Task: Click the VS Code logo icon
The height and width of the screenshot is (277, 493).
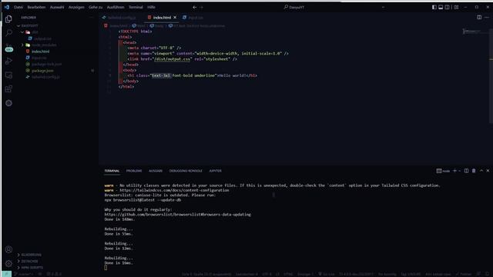Action: [7, 7]
